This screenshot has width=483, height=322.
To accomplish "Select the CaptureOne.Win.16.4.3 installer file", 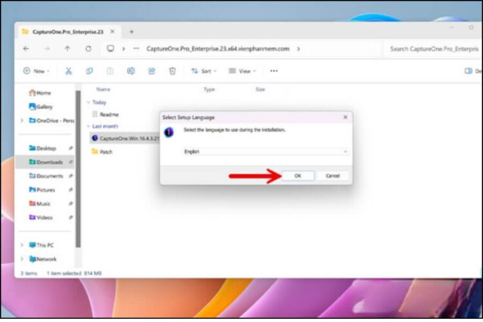I will coord(126,138).
